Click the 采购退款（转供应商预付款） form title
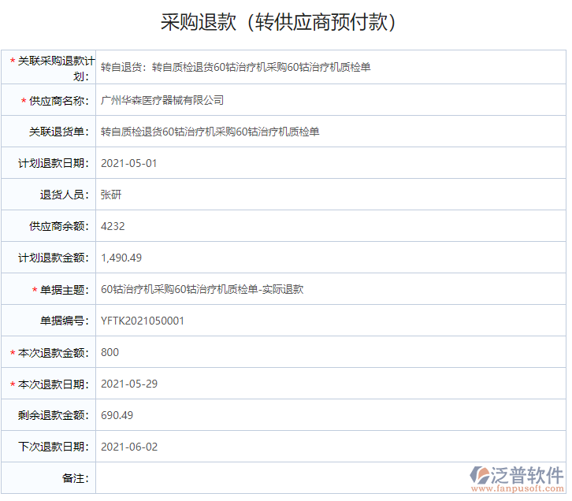 tap(278, 22)
